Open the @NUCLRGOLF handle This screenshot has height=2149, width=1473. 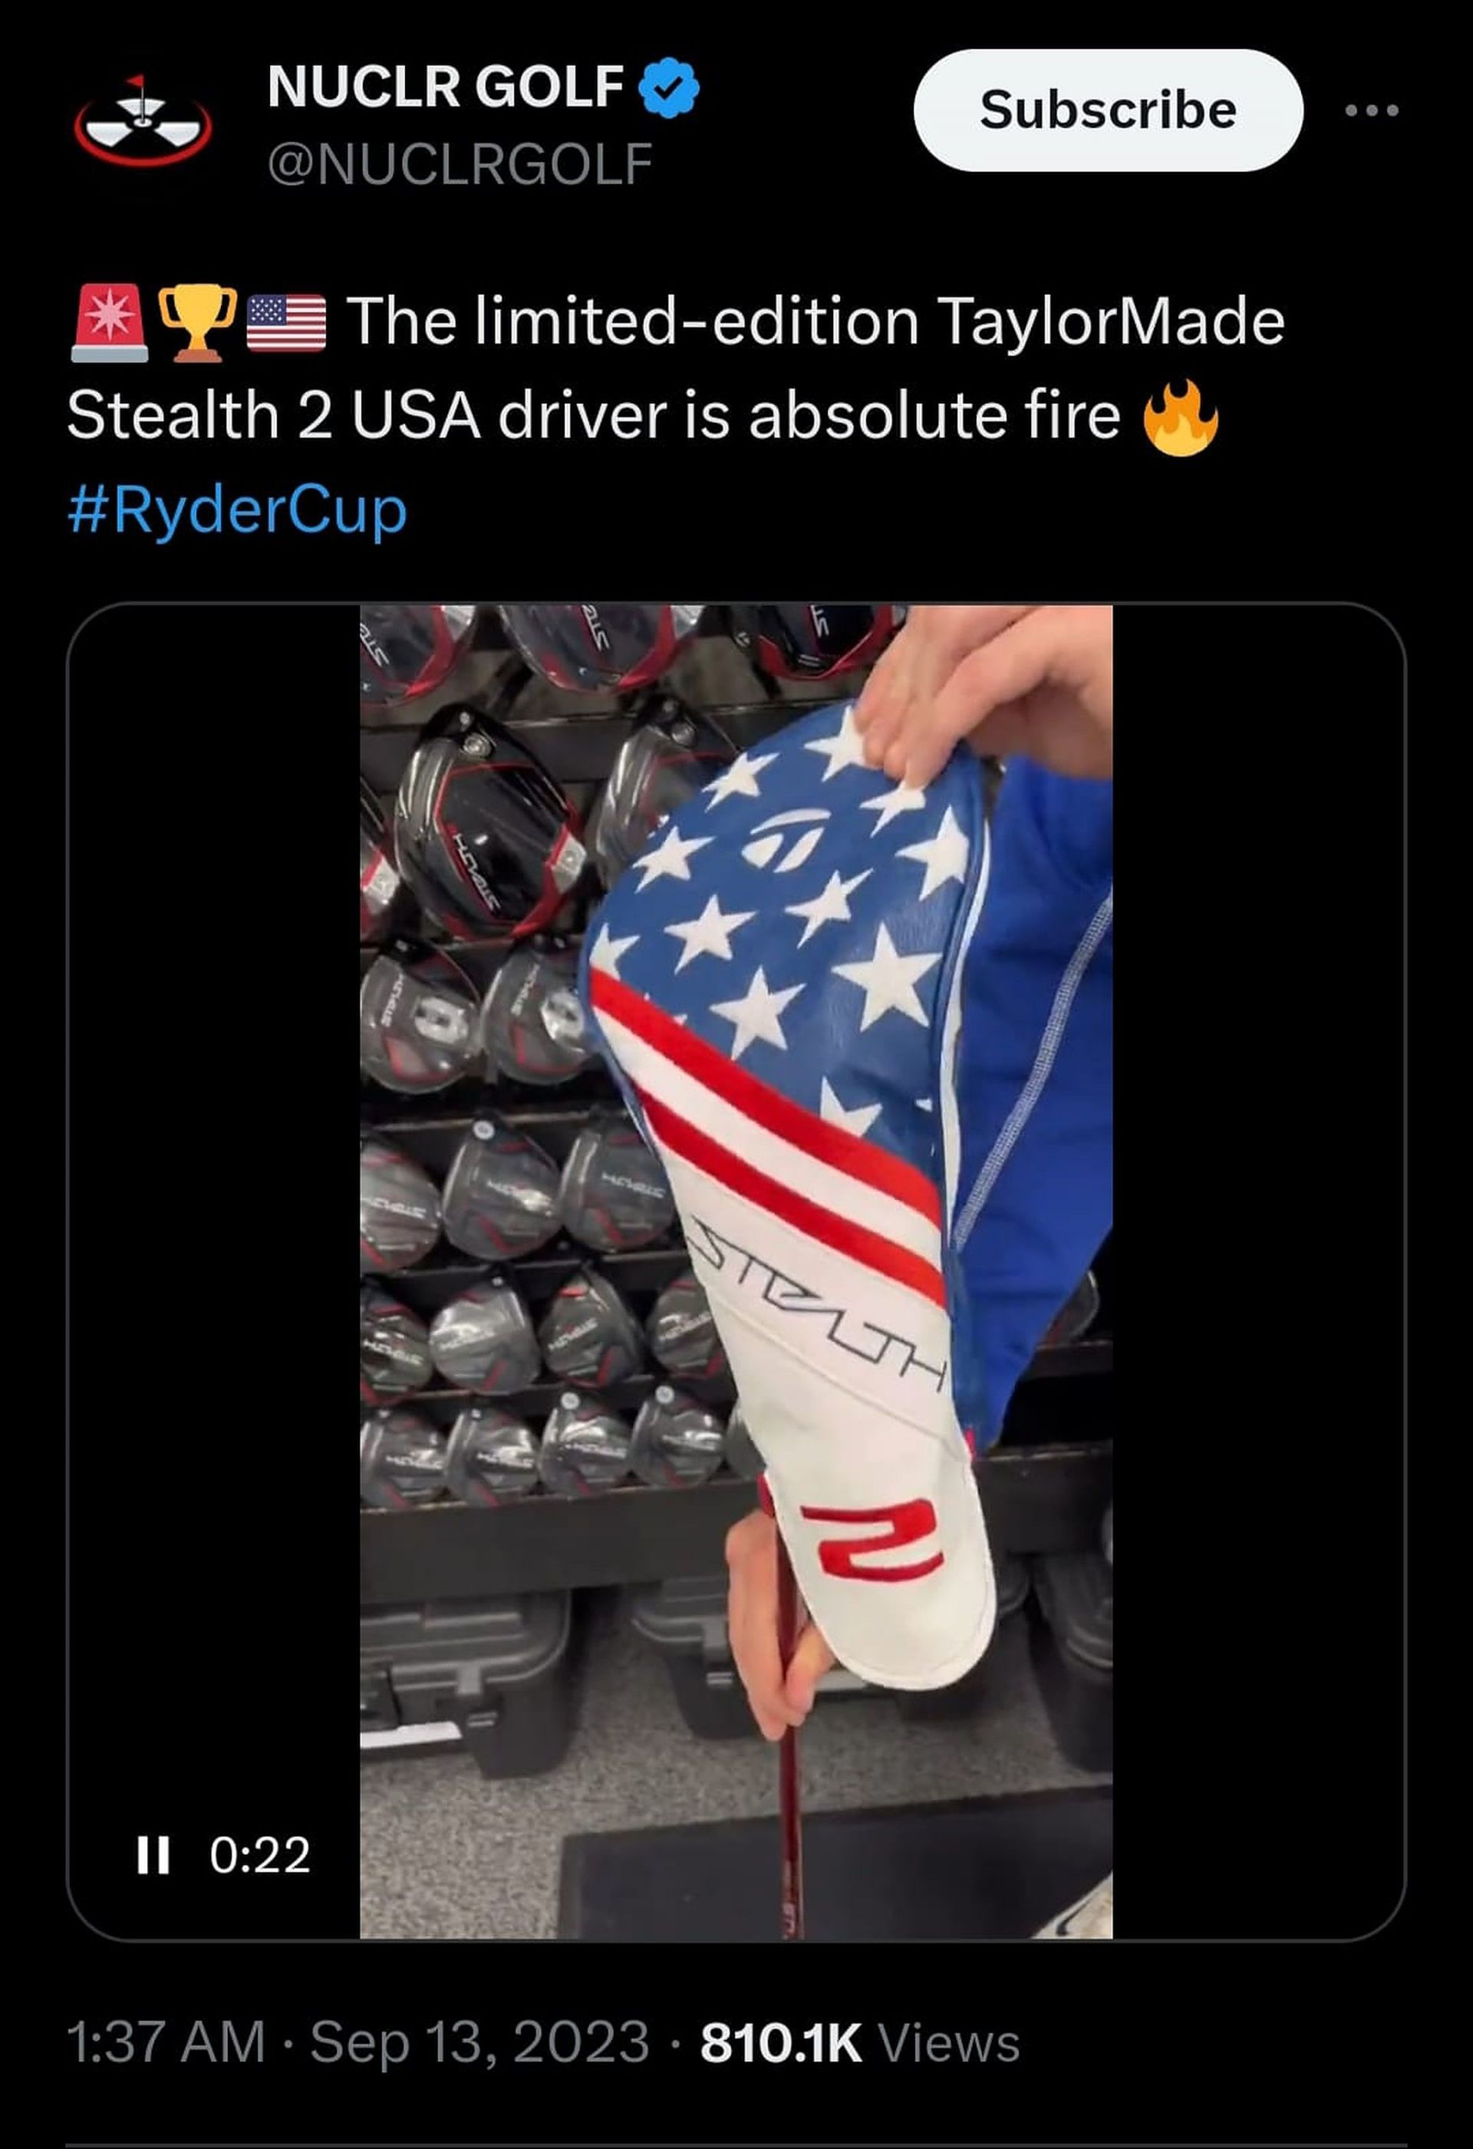pos(460,163)
